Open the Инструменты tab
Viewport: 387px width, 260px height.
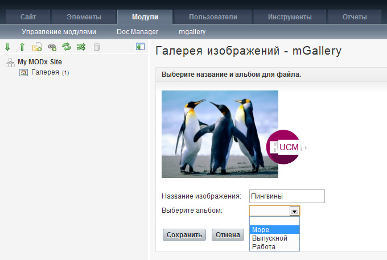click(x=290, y=17)
